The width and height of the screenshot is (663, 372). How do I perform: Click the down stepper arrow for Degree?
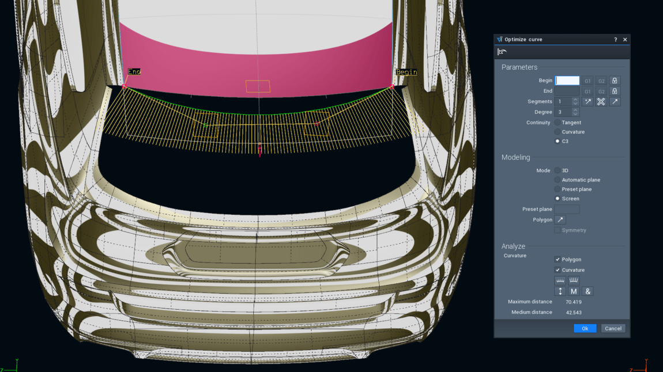[x=575, y=113]
